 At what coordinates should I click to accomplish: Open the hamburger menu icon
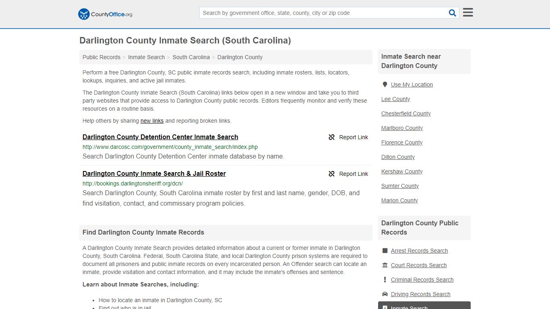468,12
